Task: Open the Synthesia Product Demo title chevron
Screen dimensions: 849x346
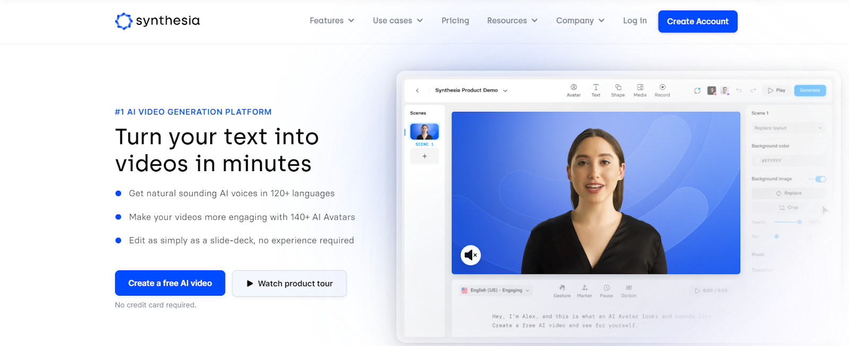Action: tap(505, 91)
